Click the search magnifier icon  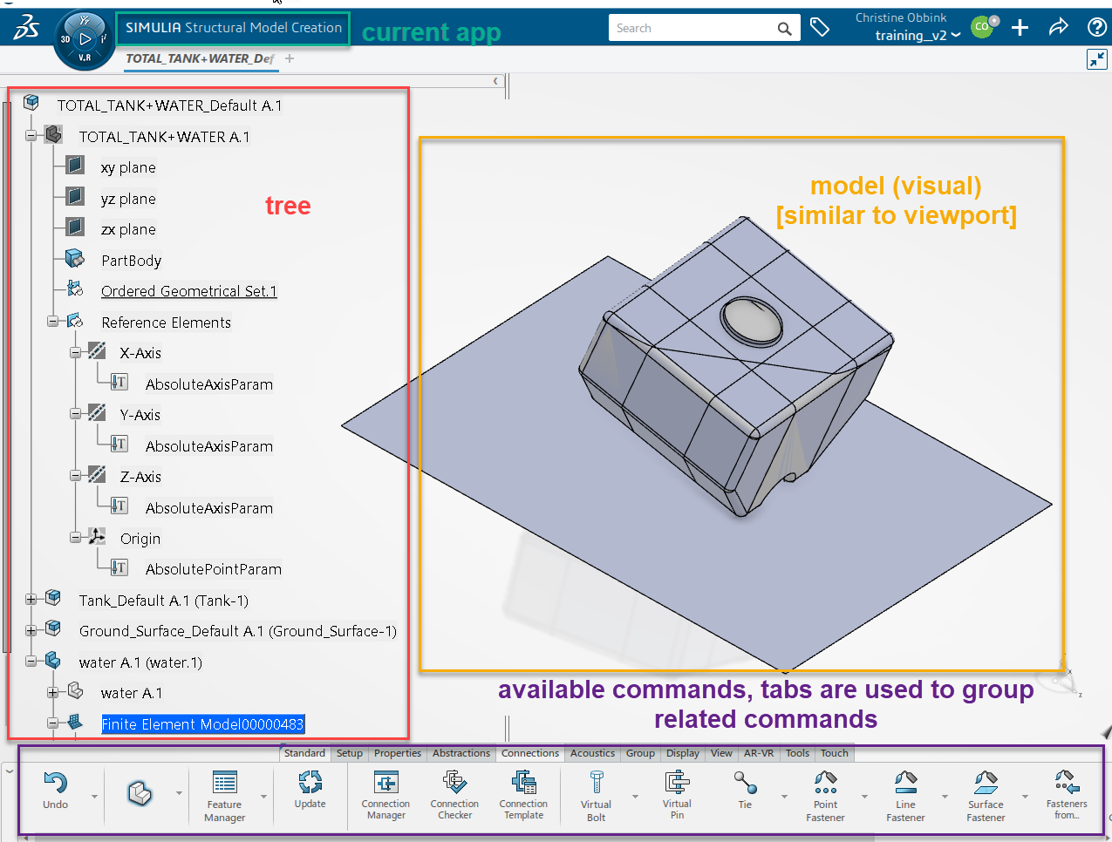785,29
